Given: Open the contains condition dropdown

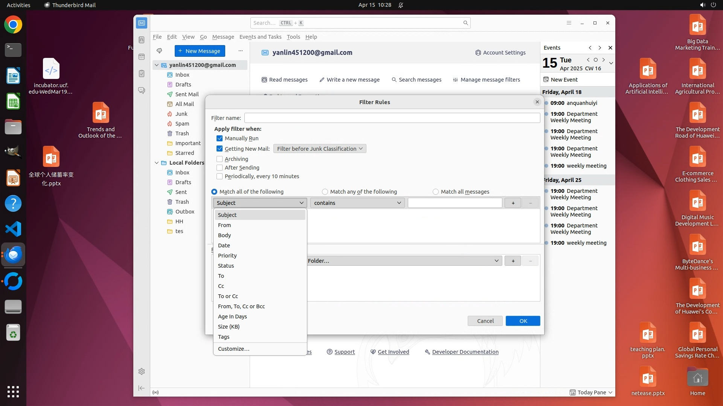Looking at the screenshot, I should pyautogui.click(x=357, y=203).
